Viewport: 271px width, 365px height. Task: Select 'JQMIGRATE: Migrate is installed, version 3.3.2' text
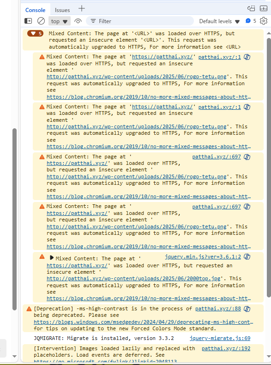coord(104,338)
